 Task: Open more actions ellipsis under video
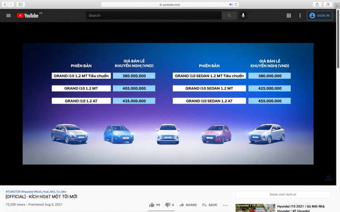tap(225, 205)
